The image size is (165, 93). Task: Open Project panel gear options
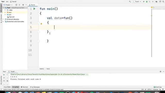pyautogui.click(x=23, y=5)
